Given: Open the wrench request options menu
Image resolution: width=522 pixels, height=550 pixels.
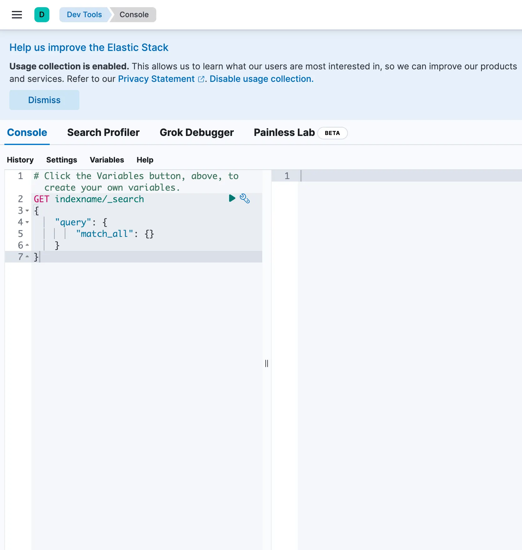Looking at the screenshot, I should [x=245, y=198].
